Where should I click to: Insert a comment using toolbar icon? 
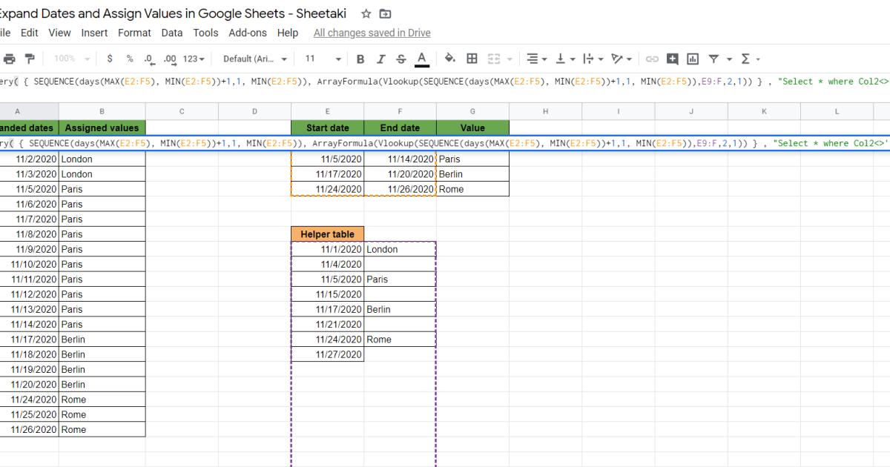(x=672, y=58)
